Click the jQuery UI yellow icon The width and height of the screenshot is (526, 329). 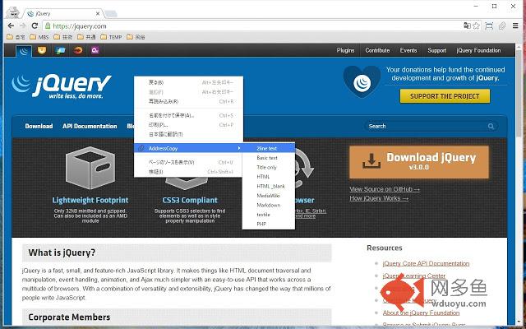(x=42, y=50)
